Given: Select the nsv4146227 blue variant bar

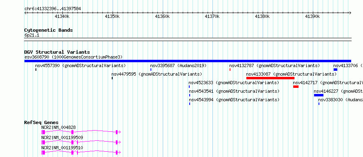Looking at the screenshot, I should [319, 95].
